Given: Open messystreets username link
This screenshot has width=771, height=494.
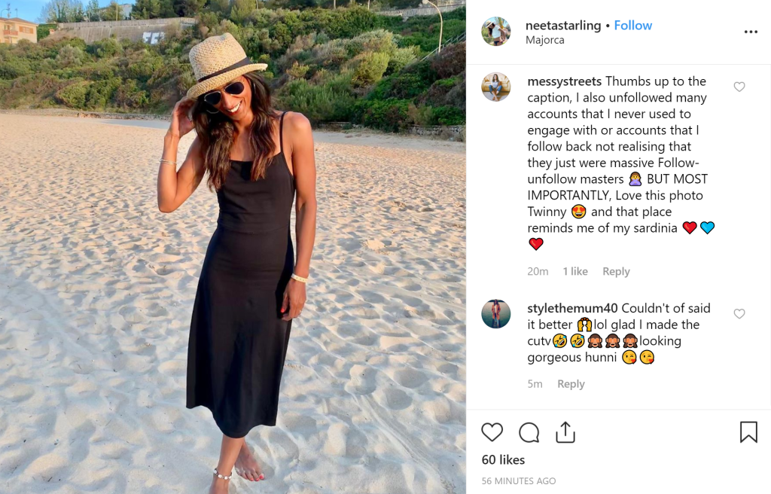Looking at the screenshot, I should click(x=564, y=81).
